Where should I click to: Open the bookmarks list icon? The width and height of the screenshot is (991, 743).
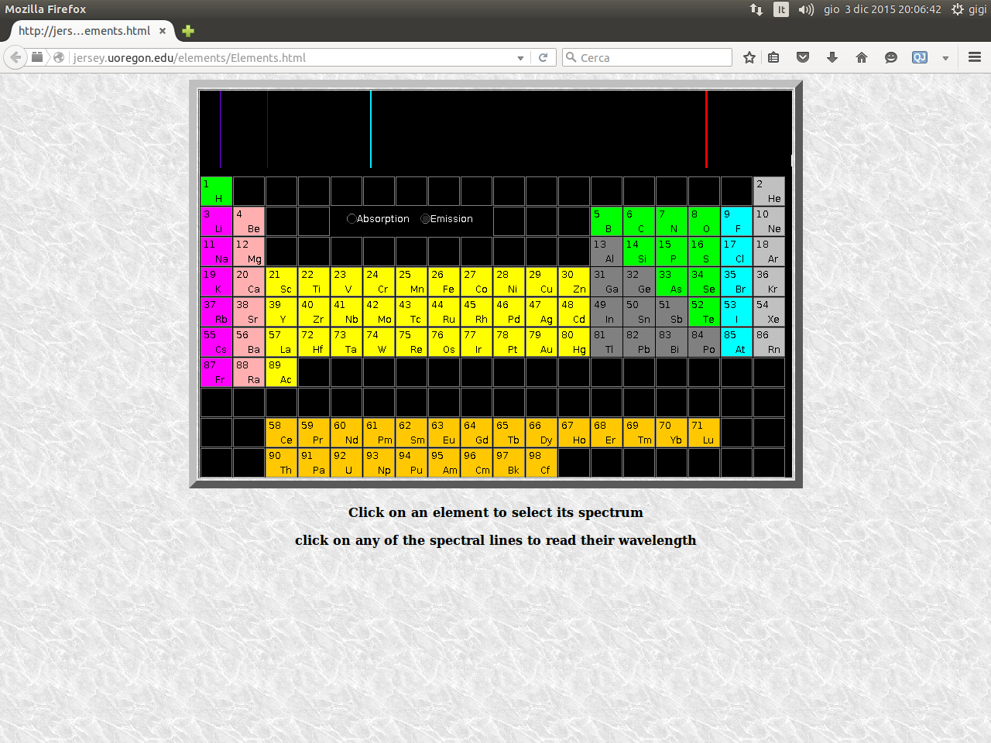coord(773,57)
